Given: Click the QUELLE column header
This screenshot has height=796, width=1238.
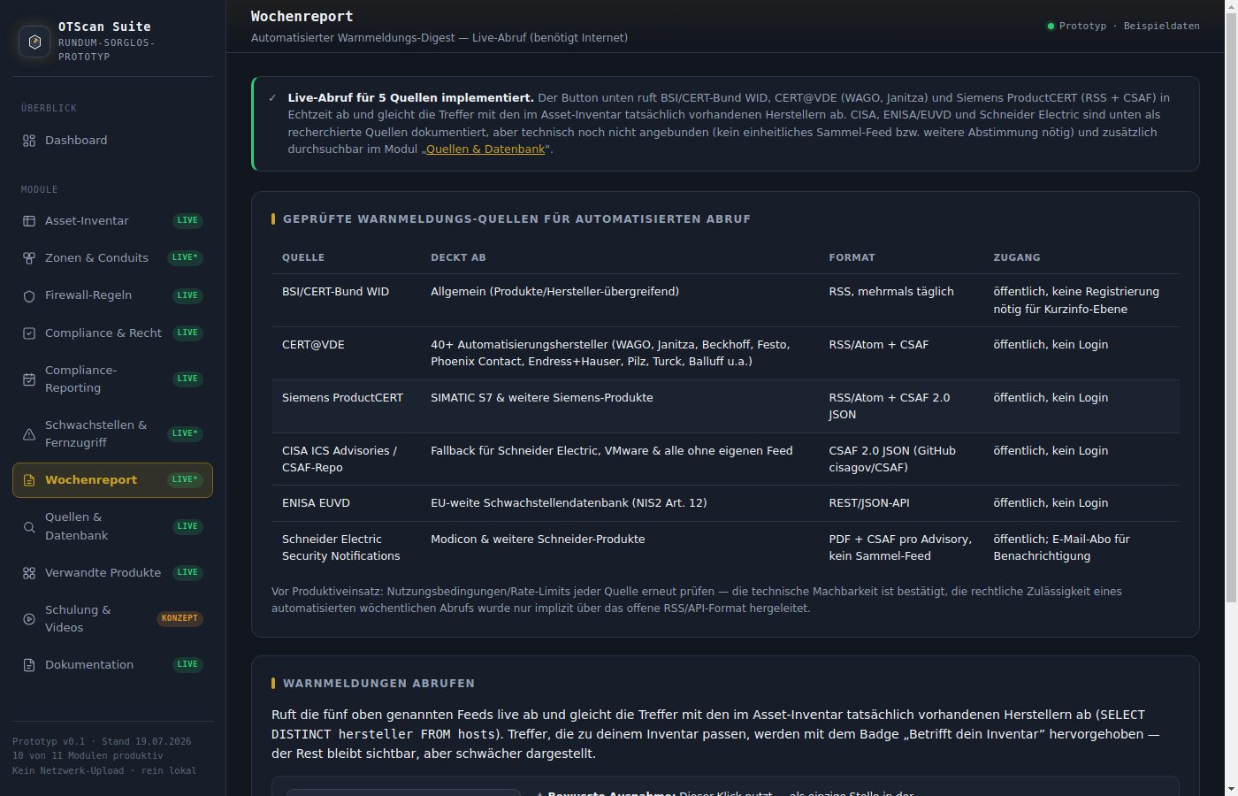Looking at the screenshot, I should (x=303, y=257).
